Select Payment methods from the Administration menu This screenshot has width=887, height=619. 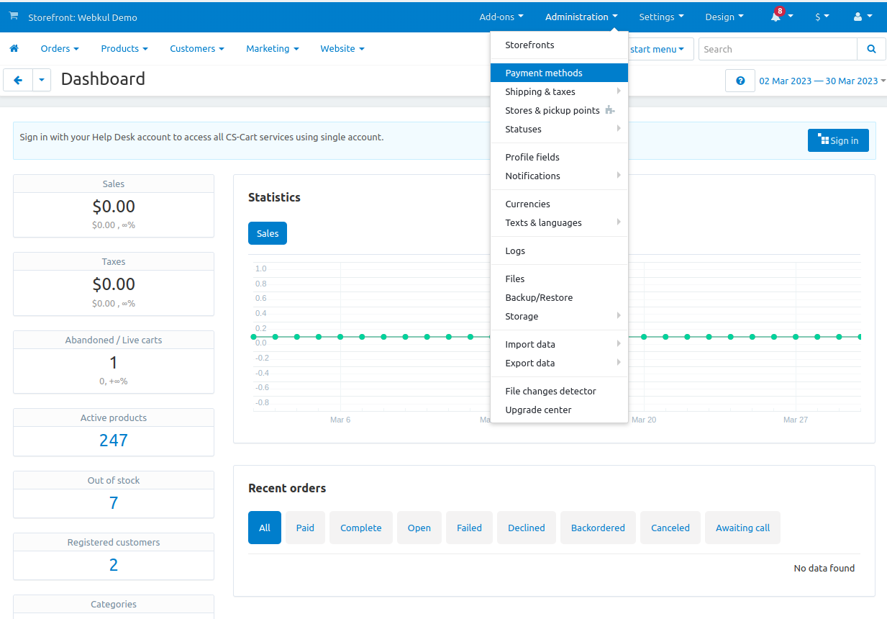click(x=544, y=73)
